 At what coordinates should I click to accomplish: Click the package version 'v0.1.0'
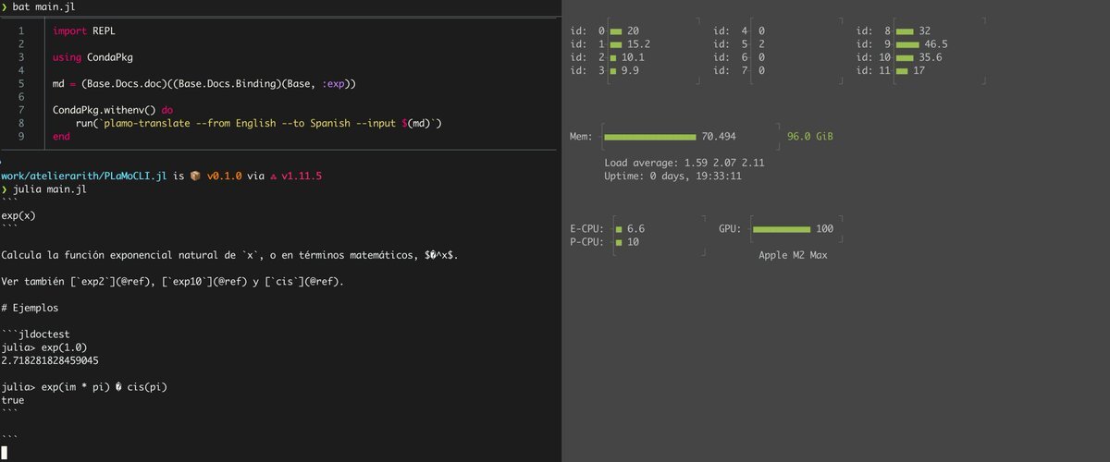[x=227, y=176]
